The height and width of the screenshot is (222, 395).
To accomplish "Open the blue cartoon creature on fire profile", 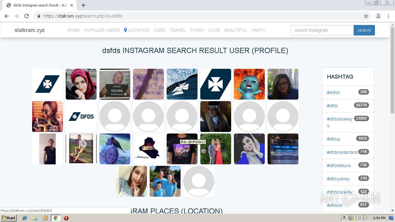I will (x=249, y=84).
